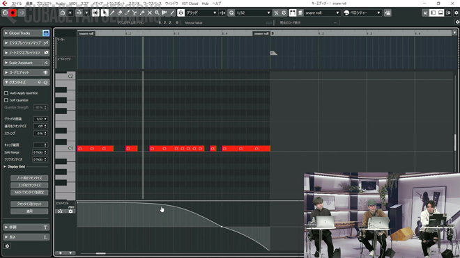Open the VST Cloud menu
The height and width of the screenshot is (258, 460).
tap(190, 3)
